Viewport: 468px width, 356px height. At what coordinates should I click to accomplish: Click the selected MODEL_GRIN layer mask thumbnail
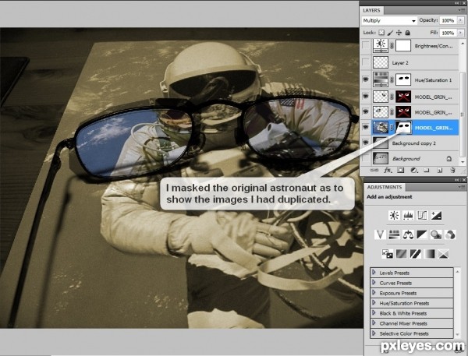click(x=403, y=127)
